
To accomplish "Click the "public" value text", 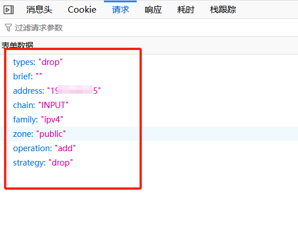I will point(51,134).
